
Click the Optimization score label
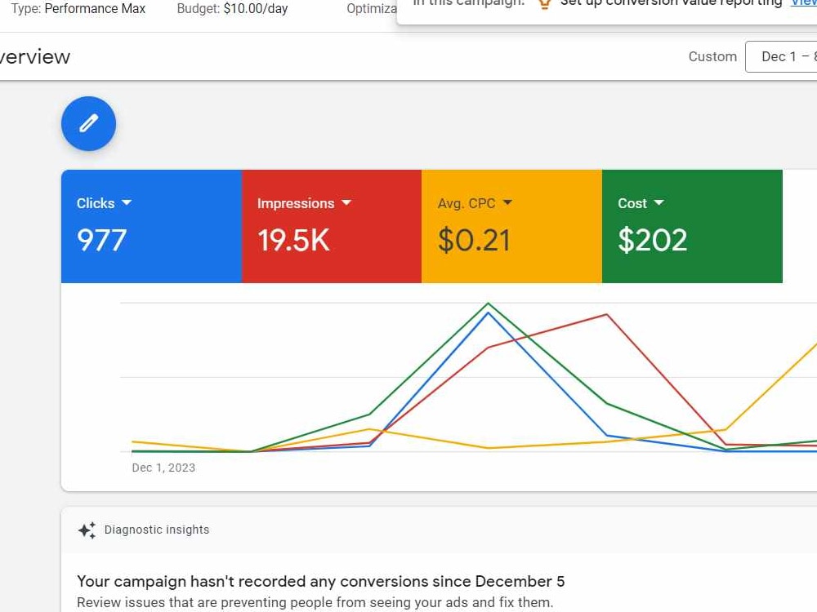pyautogui.click(x=372, y=9)
